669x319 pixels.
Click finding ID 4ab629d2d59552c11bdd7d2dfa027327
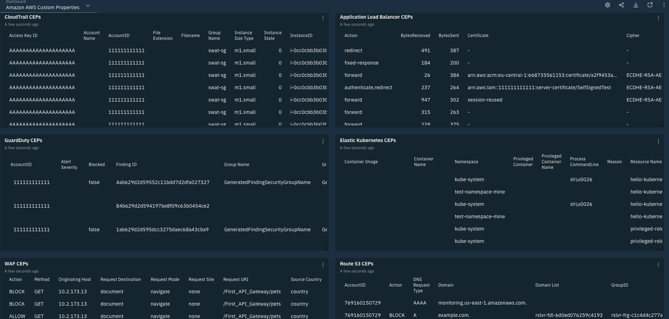[x=163, y=182]
